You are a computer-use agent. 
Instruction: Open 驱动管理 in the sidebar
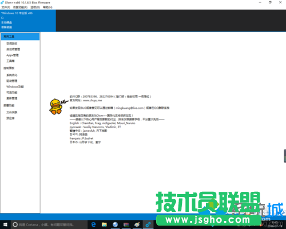pos(12,81)
